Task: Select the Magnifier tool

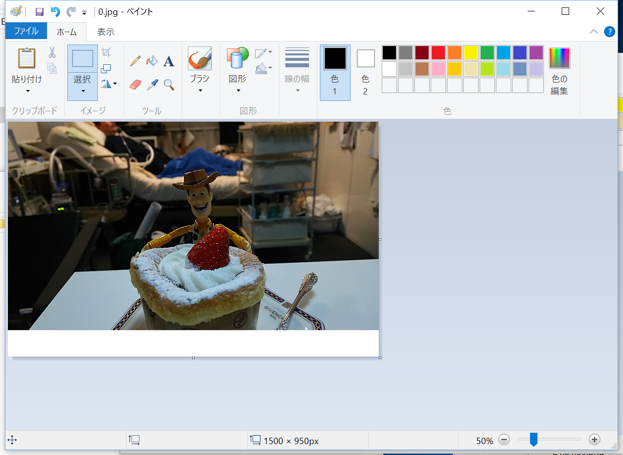Action: (x=169, y=85)
